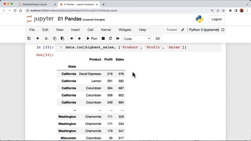Restart kernel and run all fast-forward icon
Screen dimensions: 251x141
point(118,38)
